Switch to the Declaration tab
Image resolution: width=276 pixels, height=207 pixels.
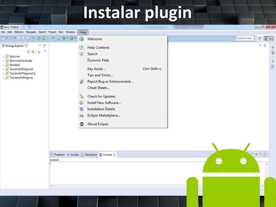click(89, 155)
